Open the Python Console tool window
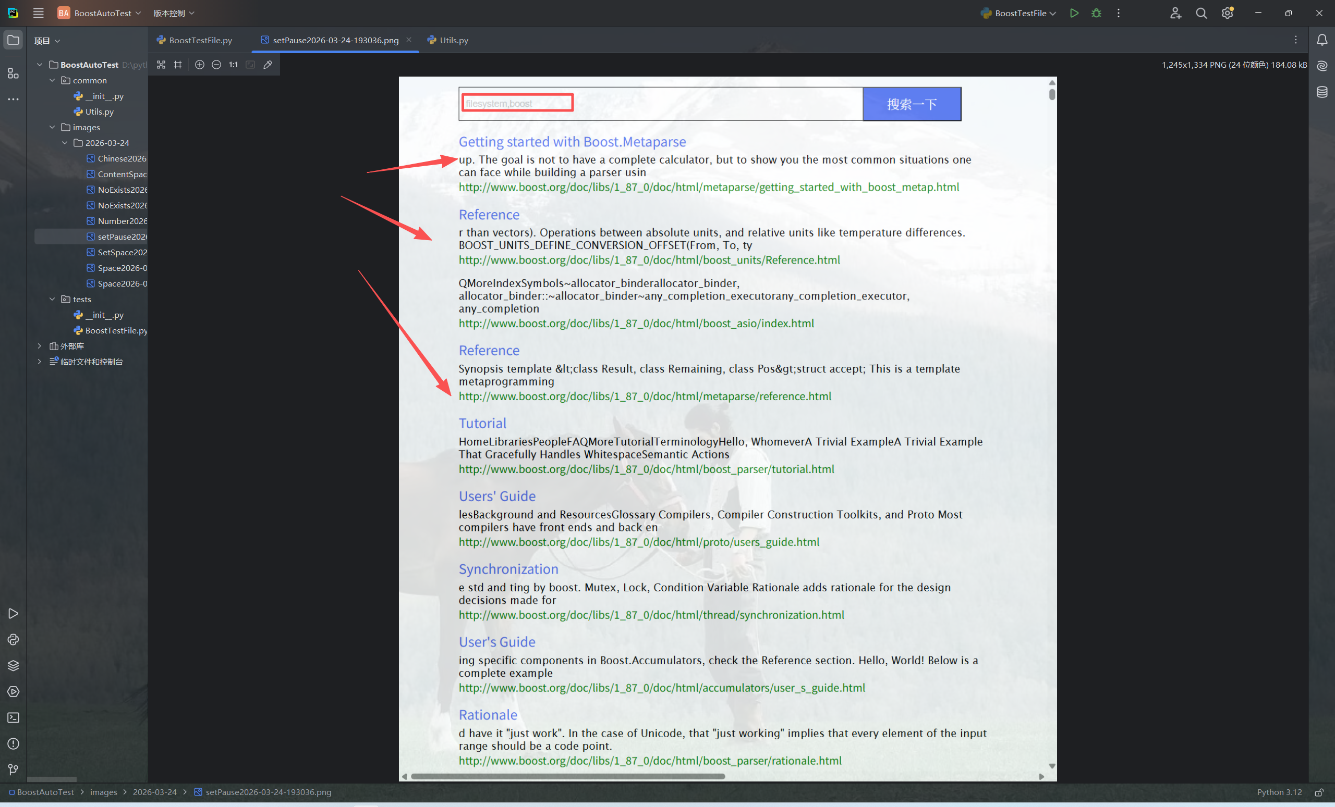 [13, 639]
